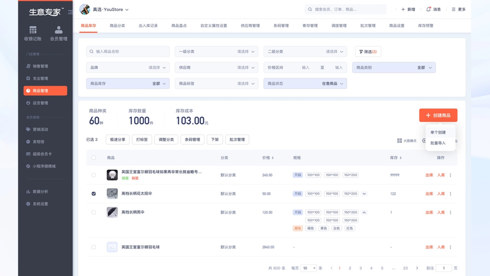Open the 供应商管理 tab
Viewport: 490px width, 276px height.
[250, 25]
